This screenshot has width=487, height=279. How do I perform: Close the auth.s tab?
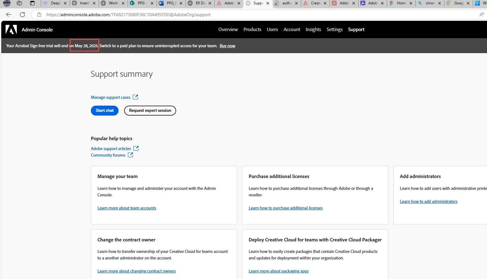(296, 3)
